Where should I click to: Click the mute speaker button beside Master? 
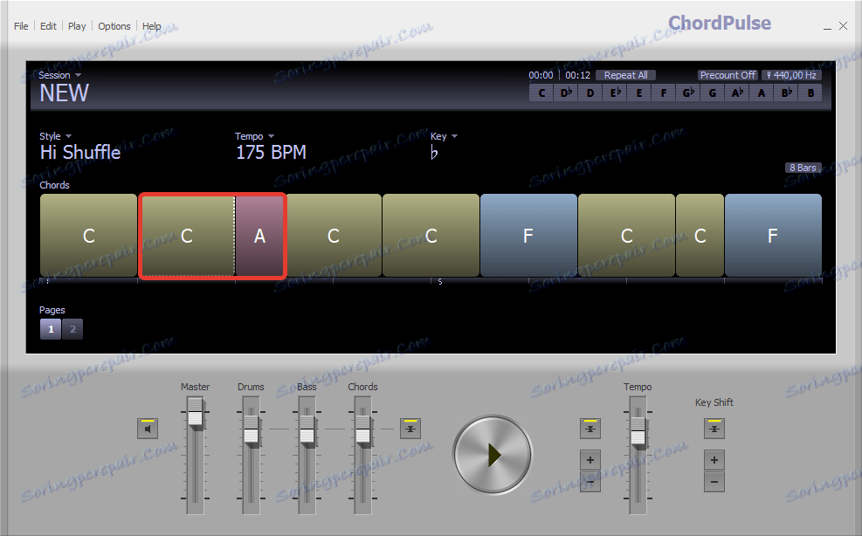148,429
